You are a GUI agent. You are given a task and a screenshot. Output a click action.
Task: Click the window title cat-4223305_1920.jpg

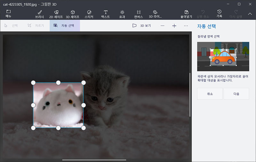(20, 4)
